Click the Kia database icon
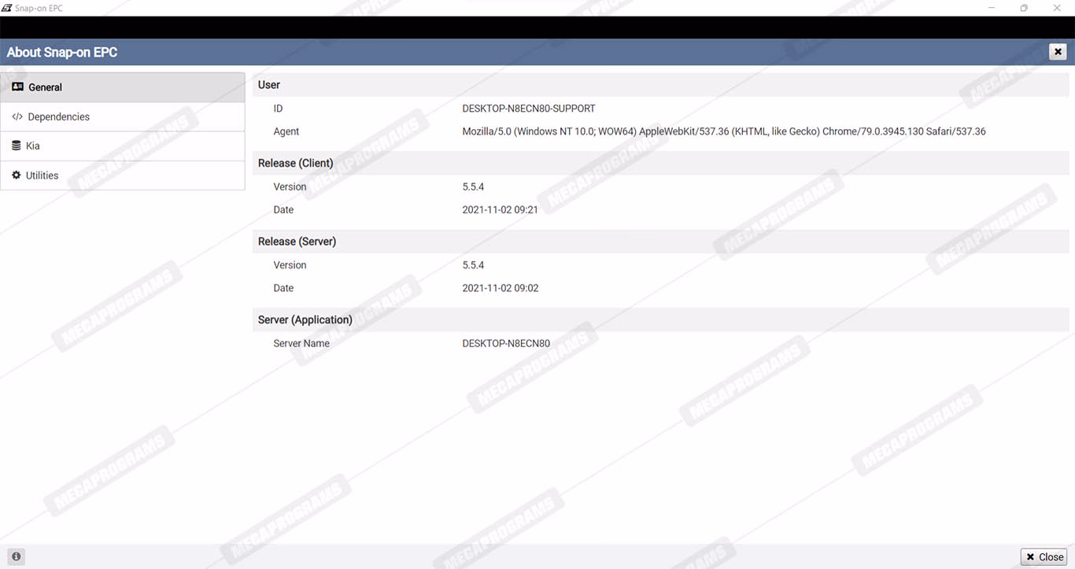The width and height of the screenshot is (1075, 569). (17, 146)
